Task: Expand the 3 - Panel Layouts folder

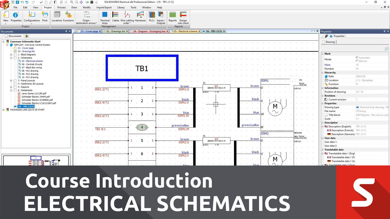Action: coord(11,81)
